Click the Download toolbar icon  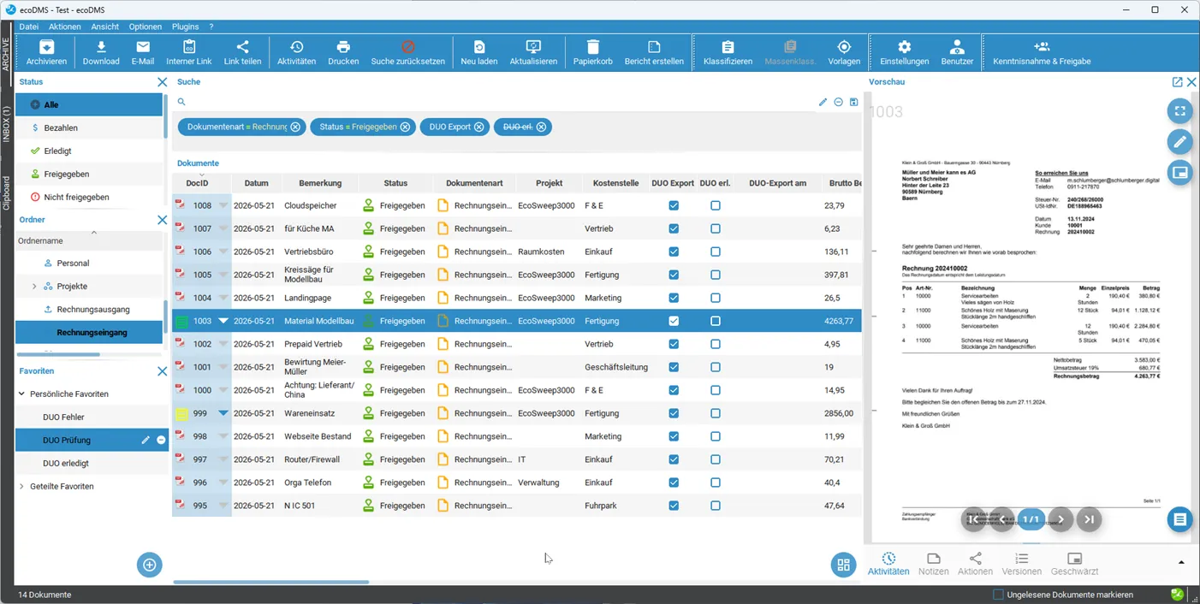point(101,52)
